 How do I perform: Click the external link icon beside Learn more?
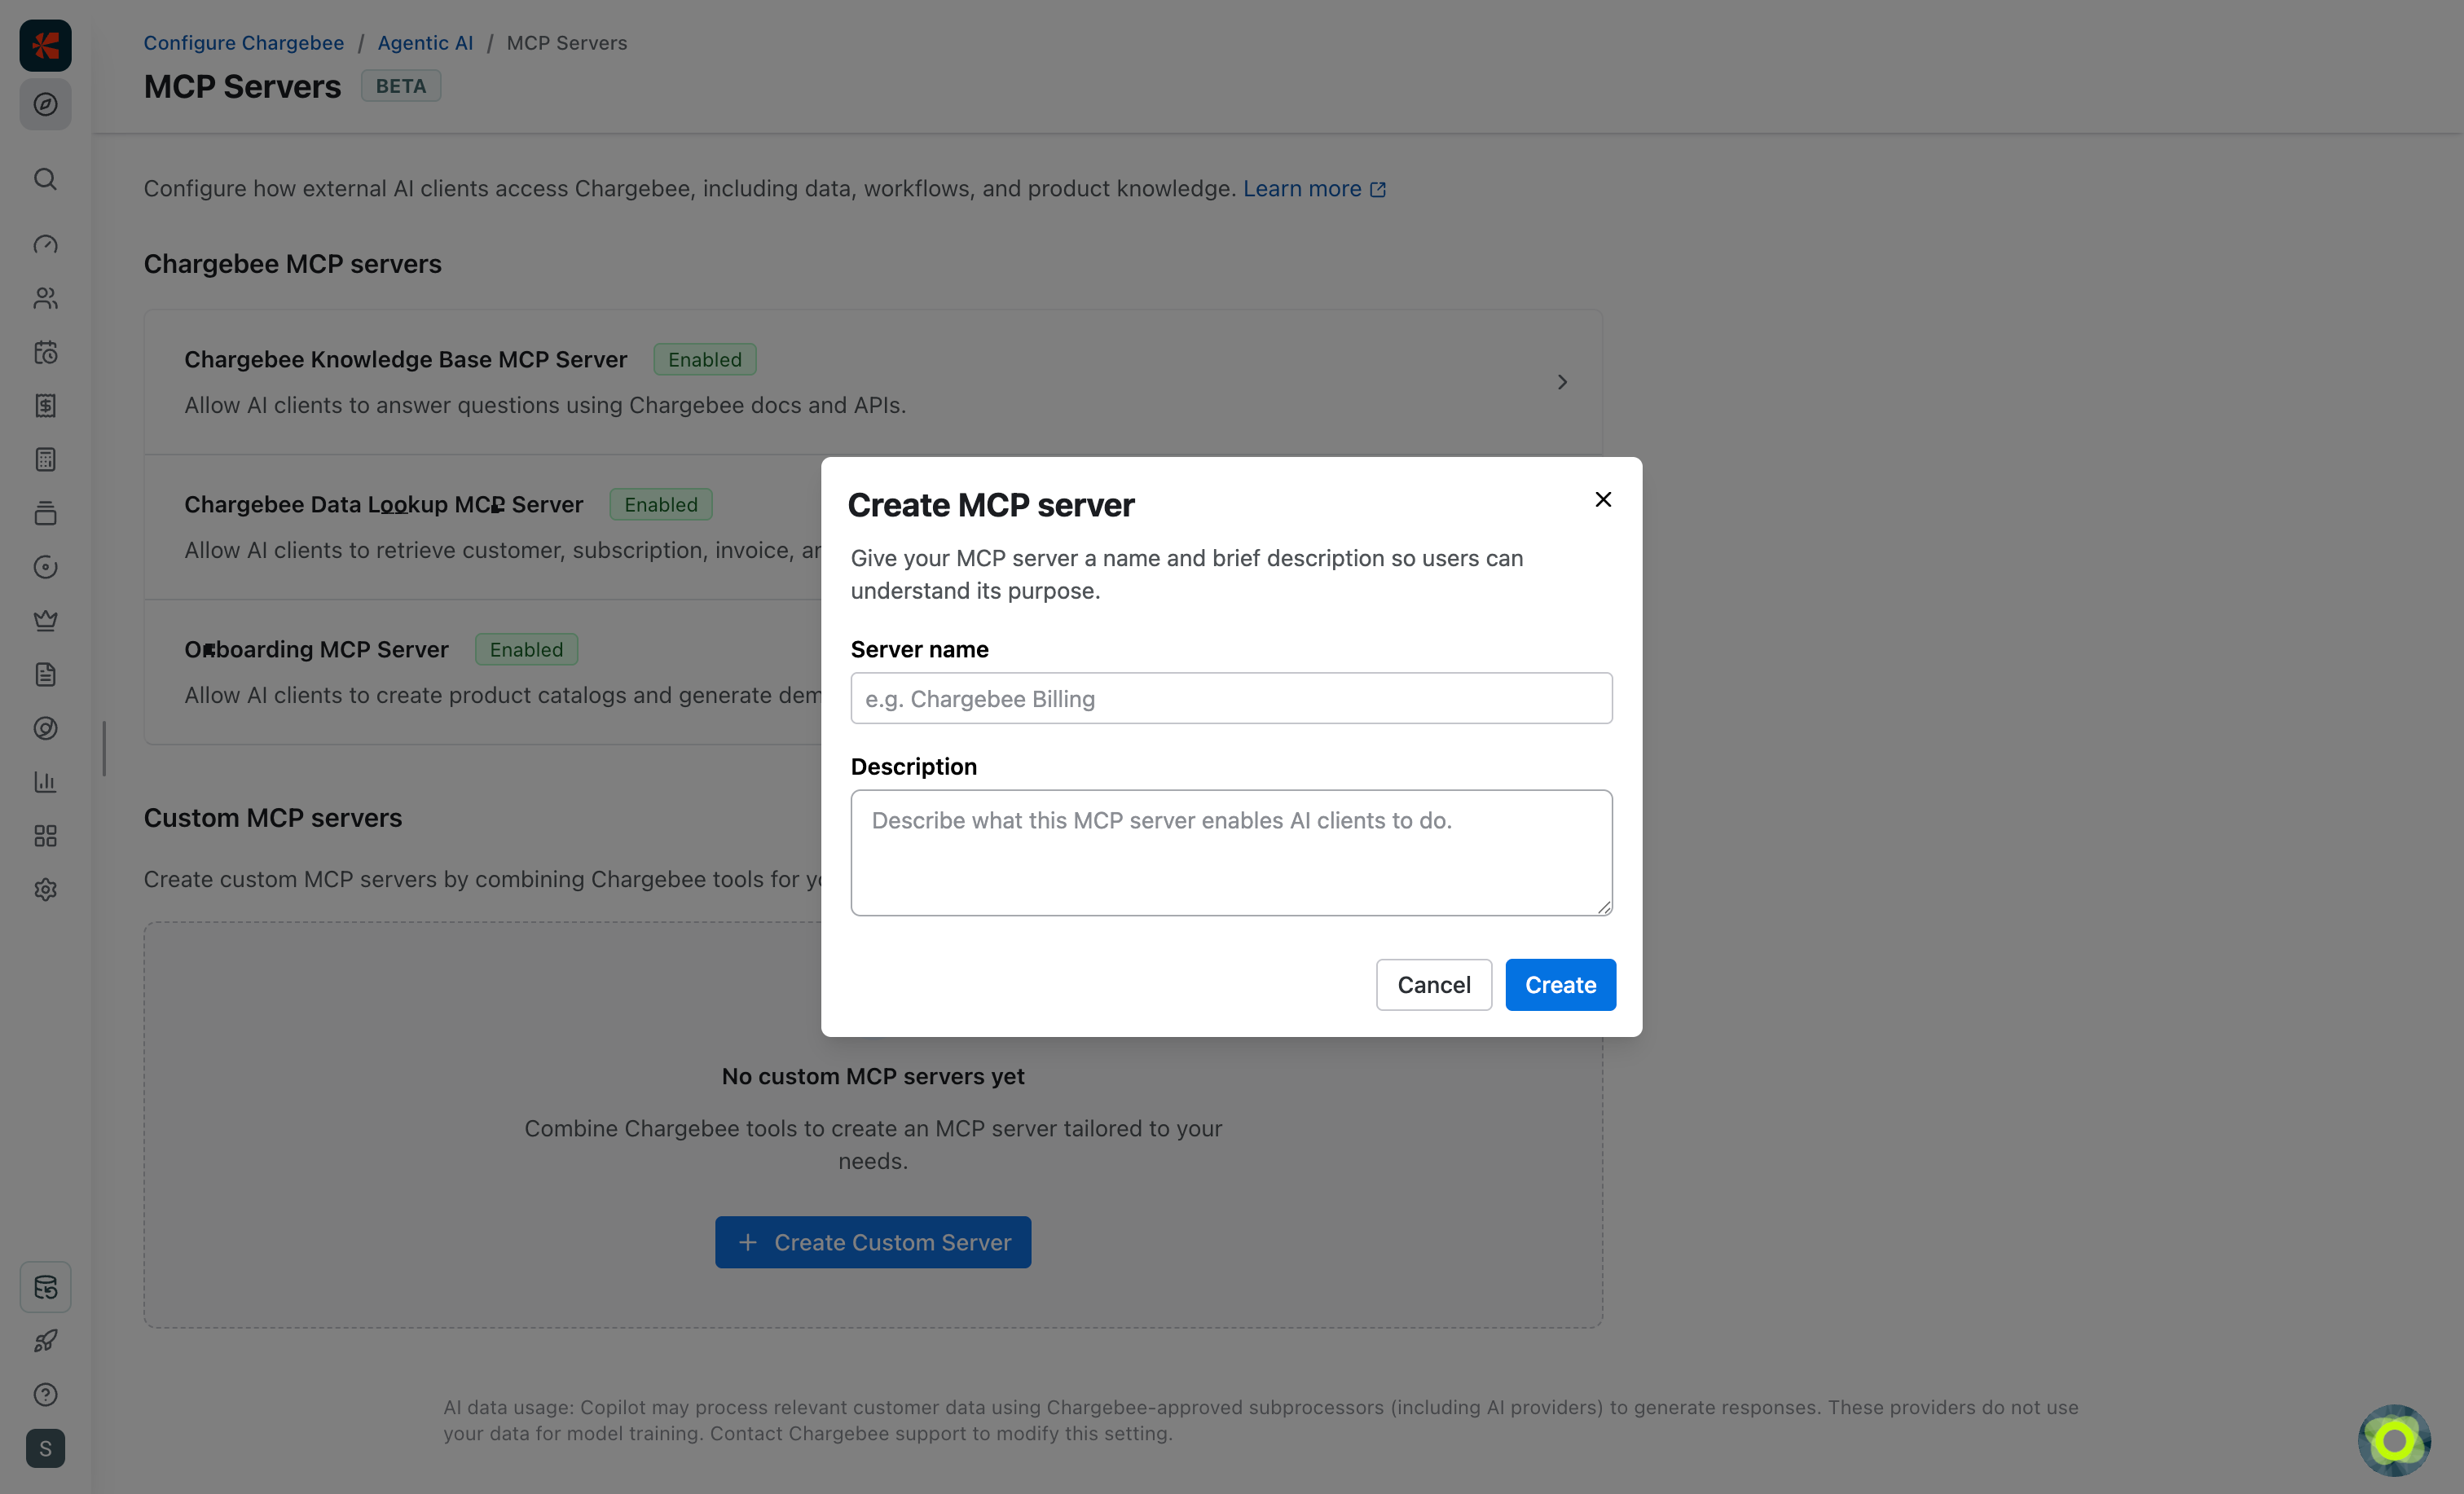(1378, 190)
